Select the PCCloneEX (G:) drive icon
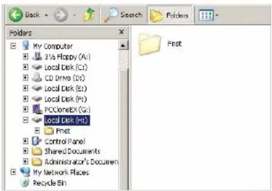 point(37,109)
